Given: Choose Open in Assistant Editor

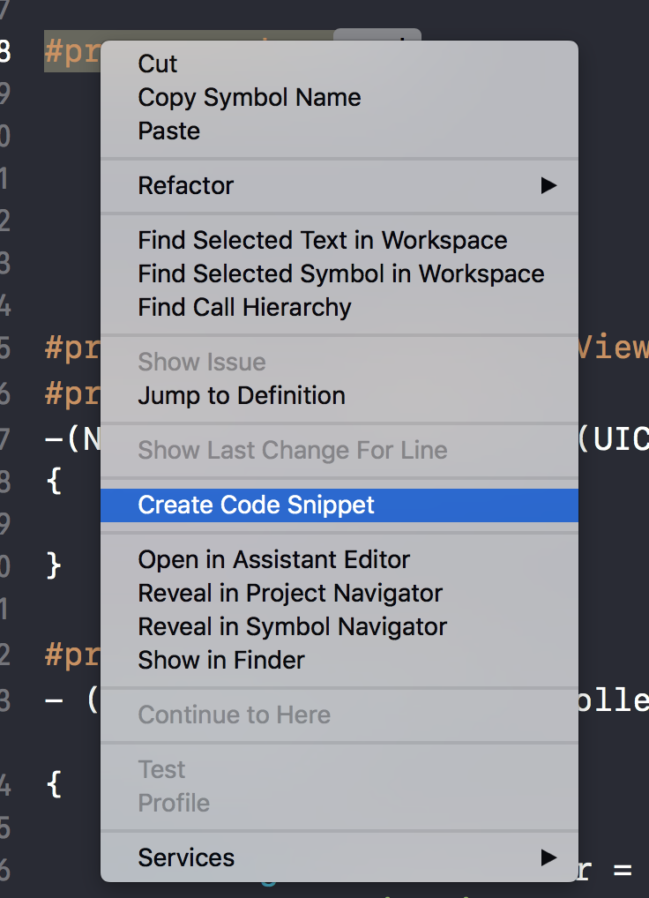Looking at the screenshot, I should tap(274, 559).
